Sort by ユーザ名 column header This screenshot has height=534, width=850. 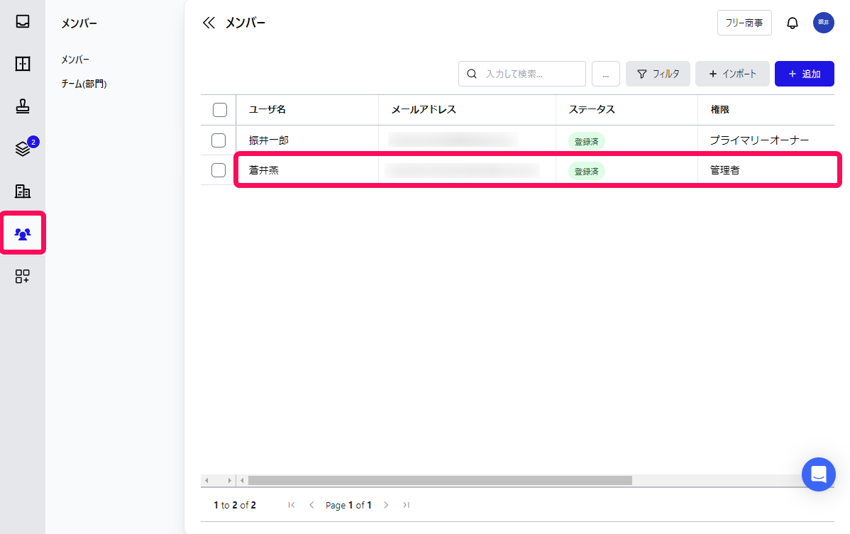[267, 109]
